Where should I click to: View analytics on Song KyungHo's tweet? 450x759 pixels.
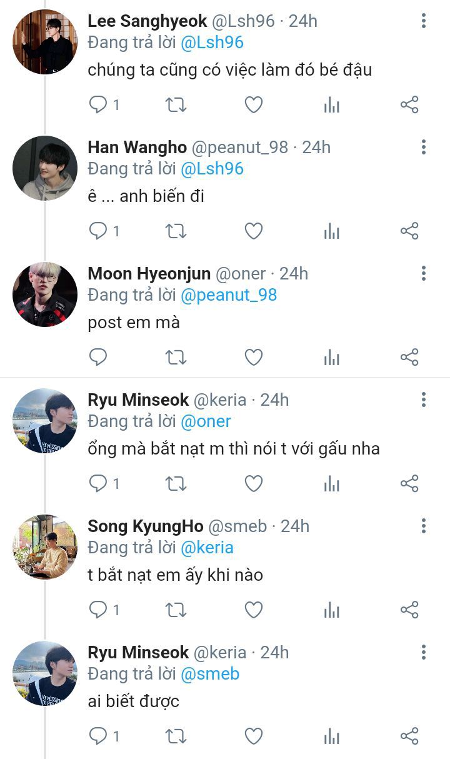click(x=331, y=610)
